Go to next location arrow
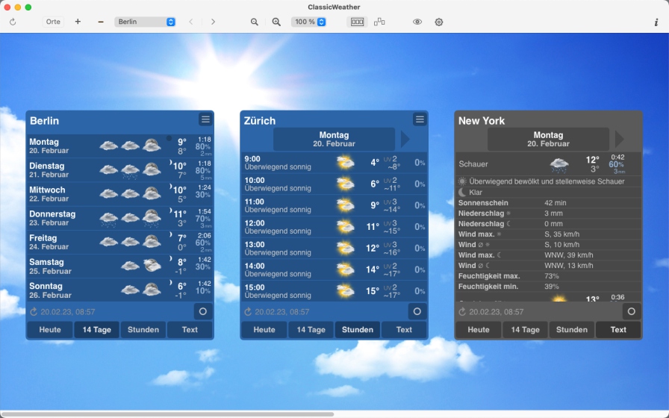669x418 pixels. click(213, 22)
